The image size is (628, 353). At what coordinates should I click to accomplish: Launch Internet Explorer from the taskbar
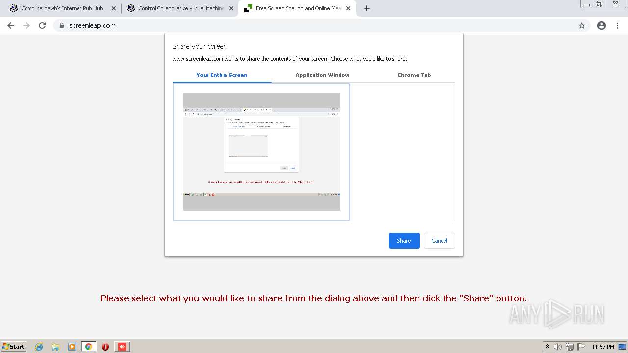[39, 347]
